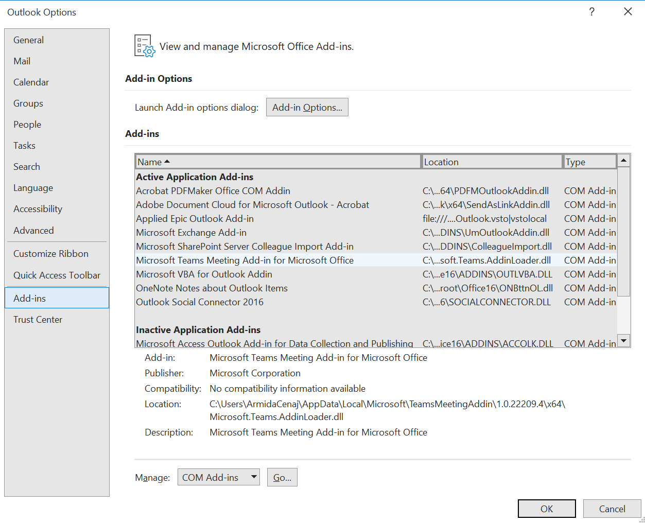Open the Manage dropdown arrow
The width and height of the screenshot is (645, 523).
(x=251, y=477)
